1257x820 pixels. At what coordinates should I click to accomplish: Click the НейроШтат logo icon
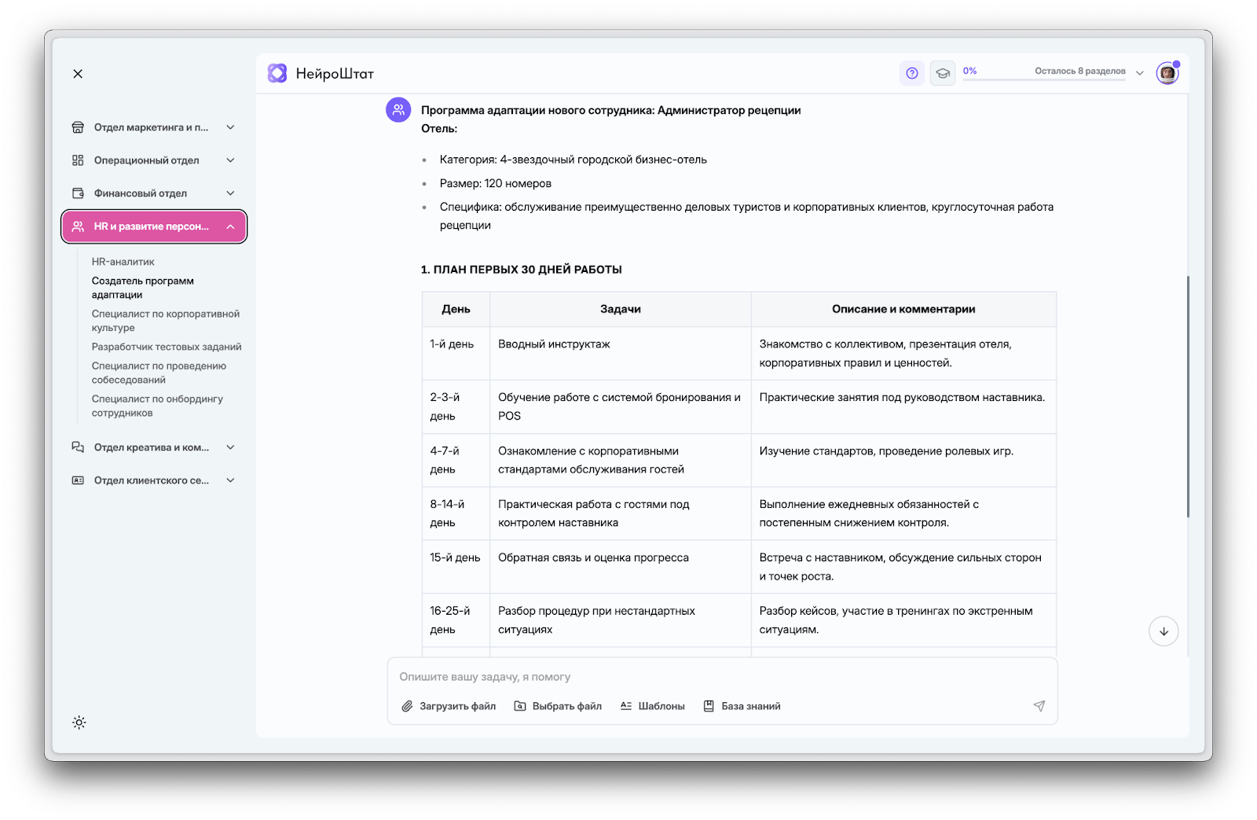click(277, 74)
